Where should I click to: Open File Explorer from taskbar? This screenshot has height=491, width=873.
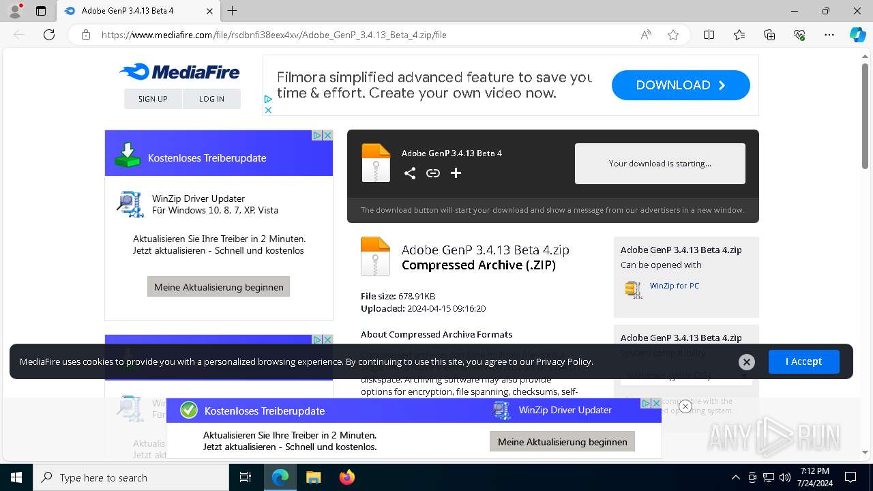313,477
